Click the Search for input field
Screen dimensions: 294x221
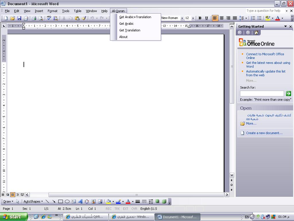(262, 94)
